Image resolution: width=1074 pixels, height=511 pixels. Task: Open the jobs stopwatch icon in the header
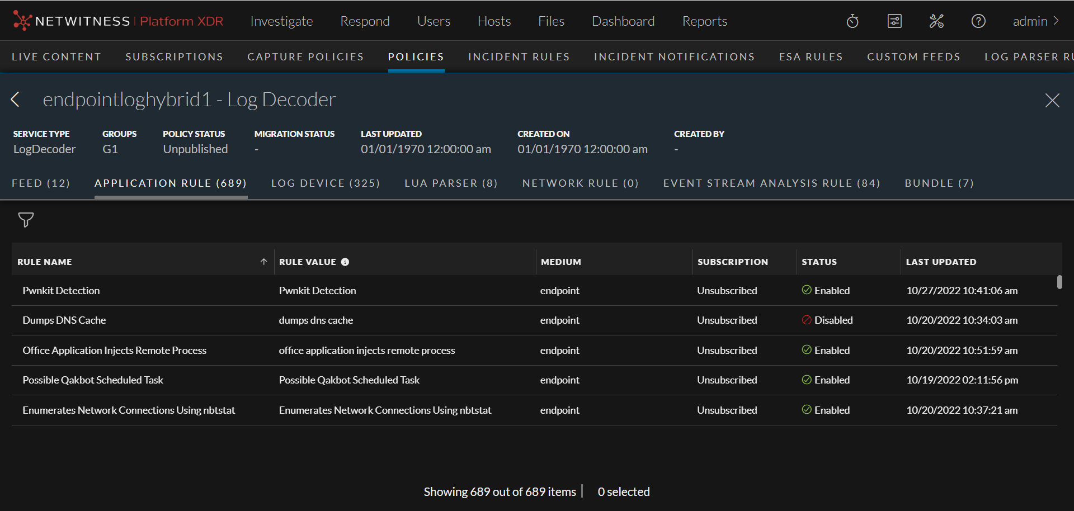tap(852, 21)
